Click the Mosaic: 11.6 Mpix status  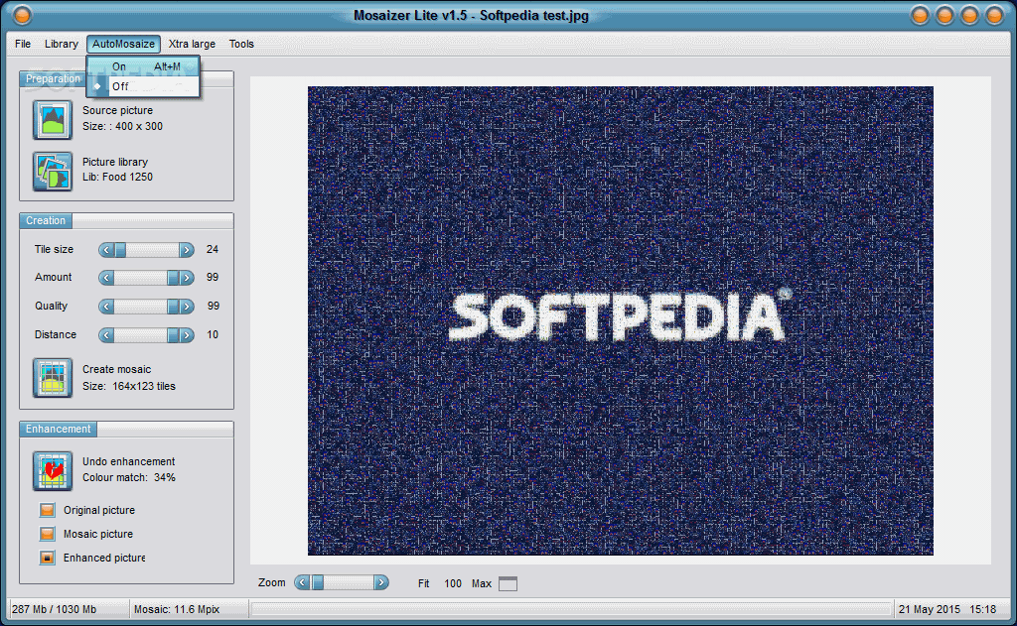177,609
